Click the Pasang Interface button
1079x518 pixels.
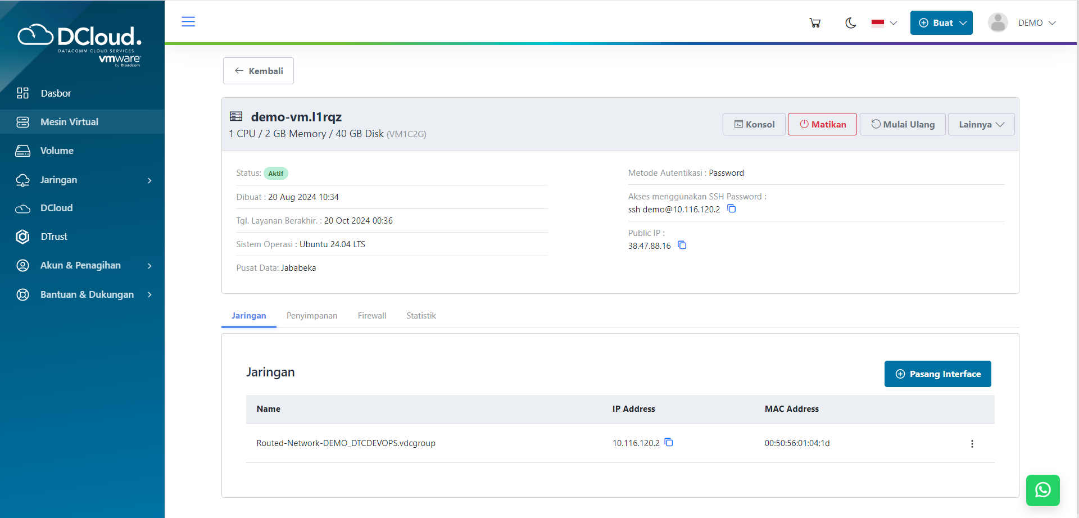937,374
